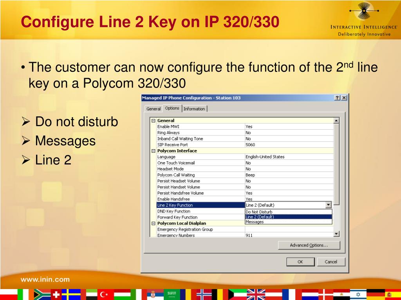Select the DND Key Function row

[201, 211]
